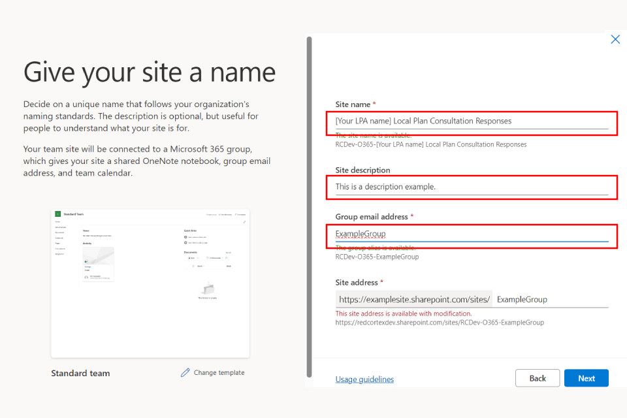Click the 'Standard team' template label
The height and width of the screenshot is (418, 627).
tap(80, 373)
